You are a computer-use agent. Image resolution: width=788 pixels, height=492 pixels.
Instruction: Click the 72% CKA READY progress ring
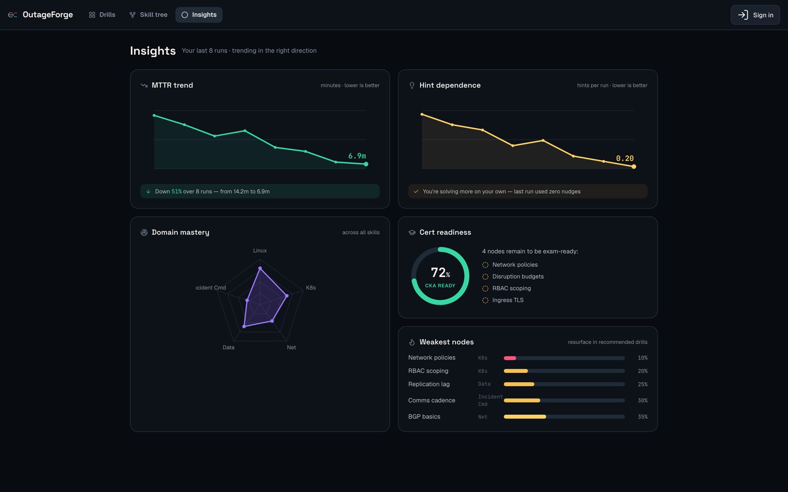[x=440, y=276]
